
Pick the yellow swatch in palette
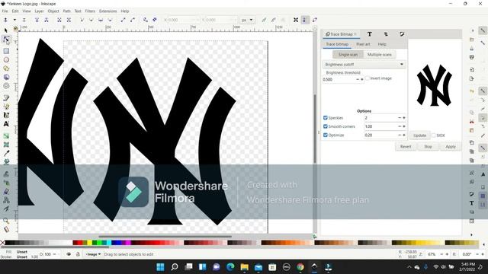pyautogui.click(x=89, y=243)
